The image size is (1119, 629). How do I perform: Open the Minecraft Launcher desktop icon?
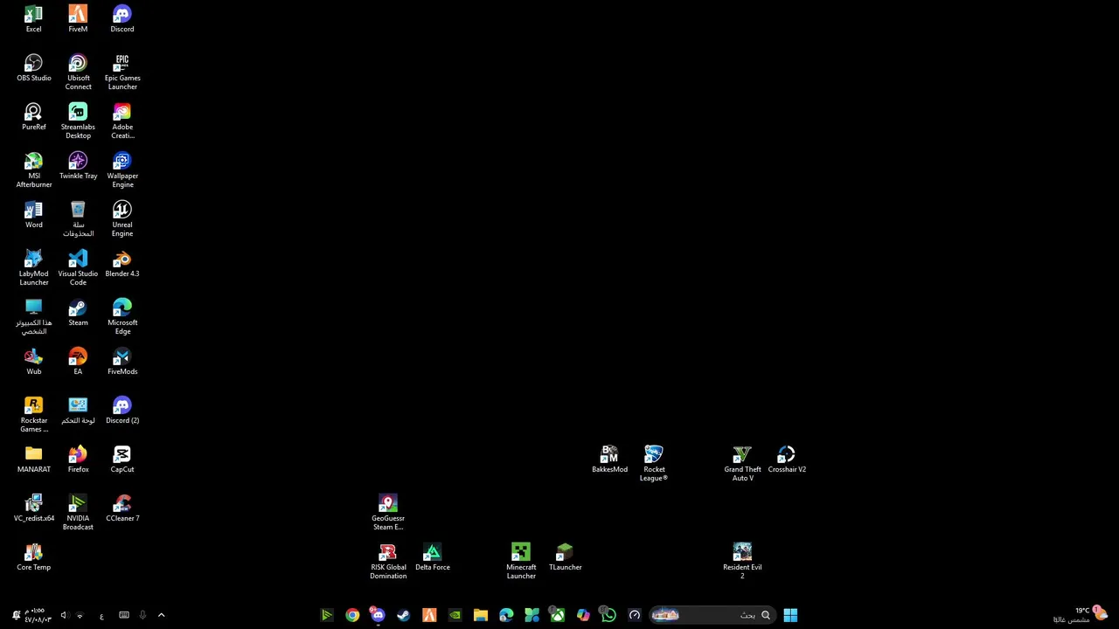pyautogui.click(x=521, y=562)
